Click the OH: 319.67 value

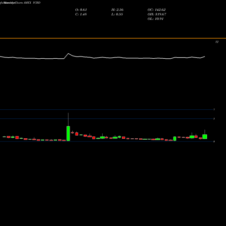[x=157, y=14]
